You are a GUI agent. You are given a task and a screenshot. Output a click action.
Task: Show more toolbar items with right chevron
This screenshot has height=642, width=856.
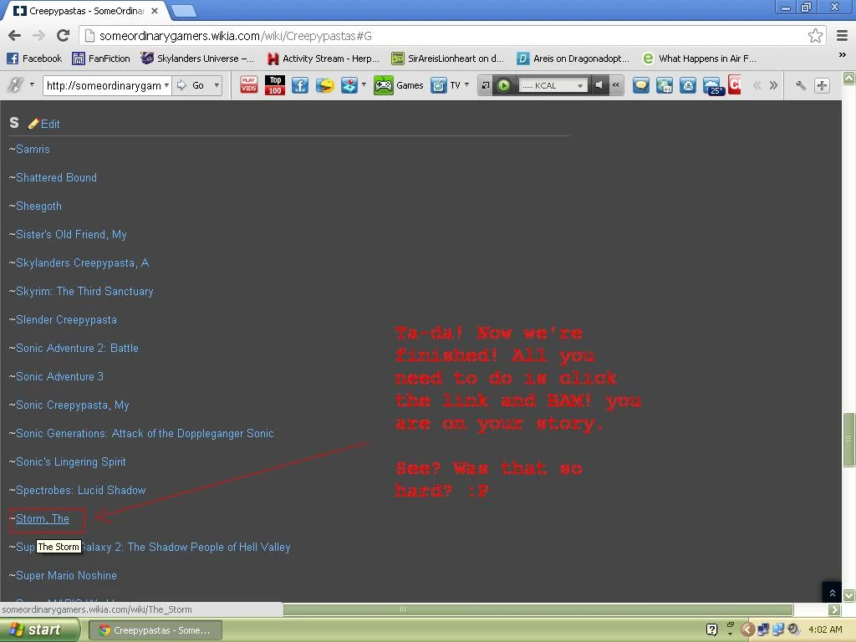773,85
